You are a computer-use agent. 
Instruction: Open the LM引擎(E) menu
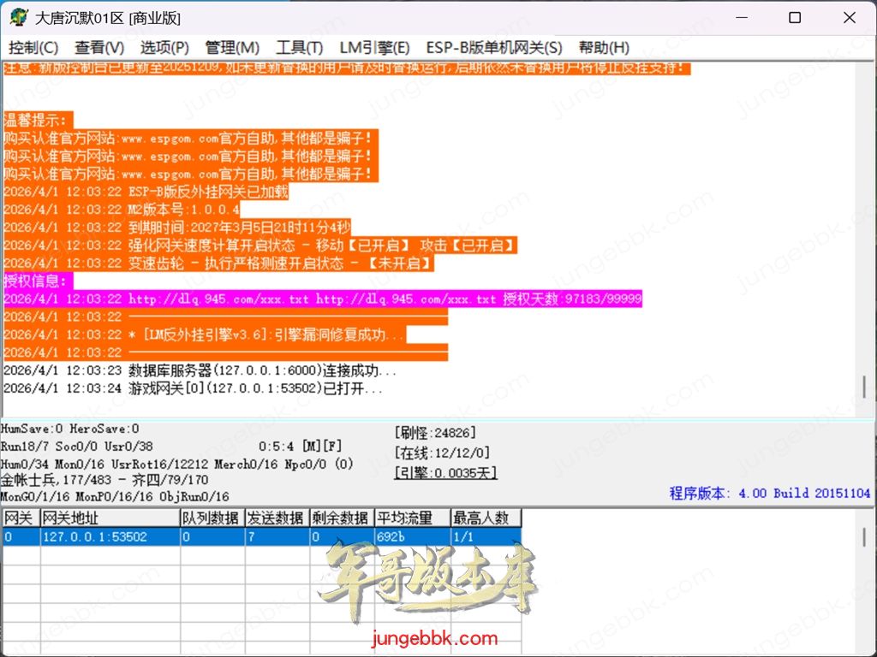coord(374,48)
